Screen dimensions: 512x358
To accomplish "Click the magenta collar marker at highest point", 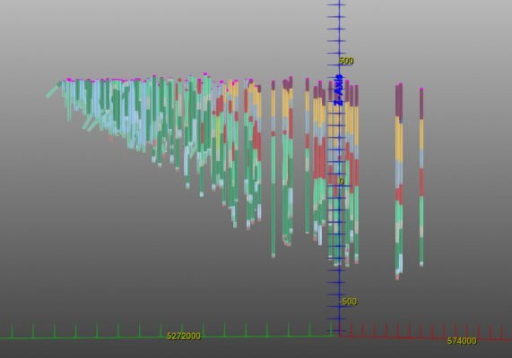I will coord(205,74).
